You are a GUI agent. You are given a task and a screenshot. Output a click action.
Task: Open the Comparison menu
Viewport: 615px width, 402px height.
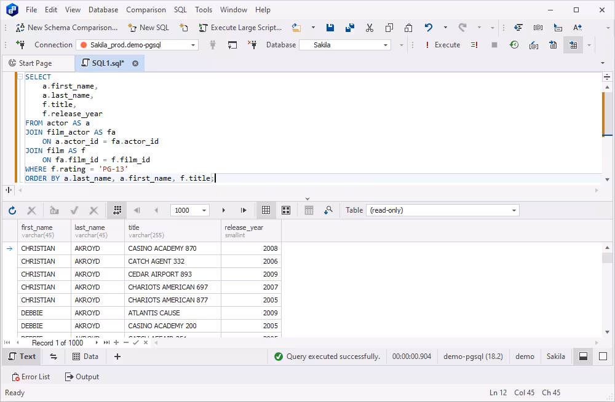(146, 10)
